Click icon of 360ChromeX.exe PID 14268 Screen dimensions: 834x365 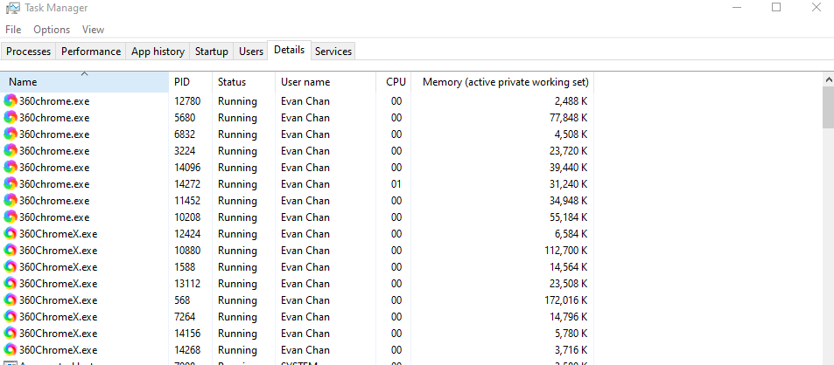(x=11, y=350)
